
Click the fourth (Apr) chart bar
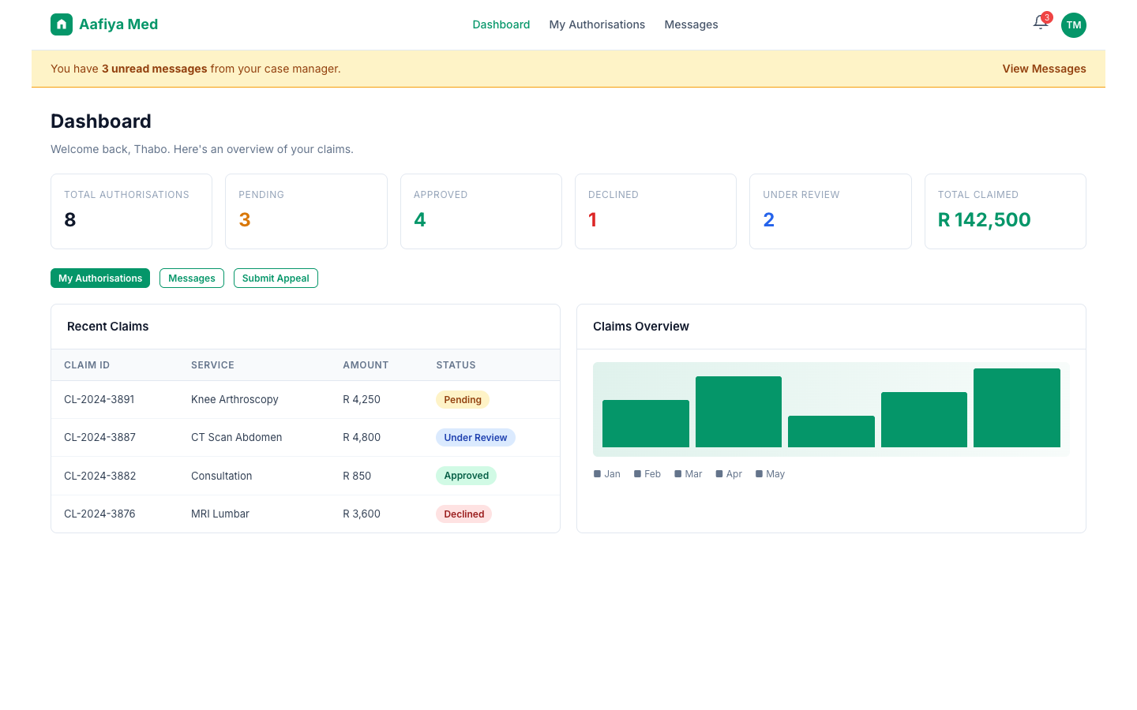(924, 420)
